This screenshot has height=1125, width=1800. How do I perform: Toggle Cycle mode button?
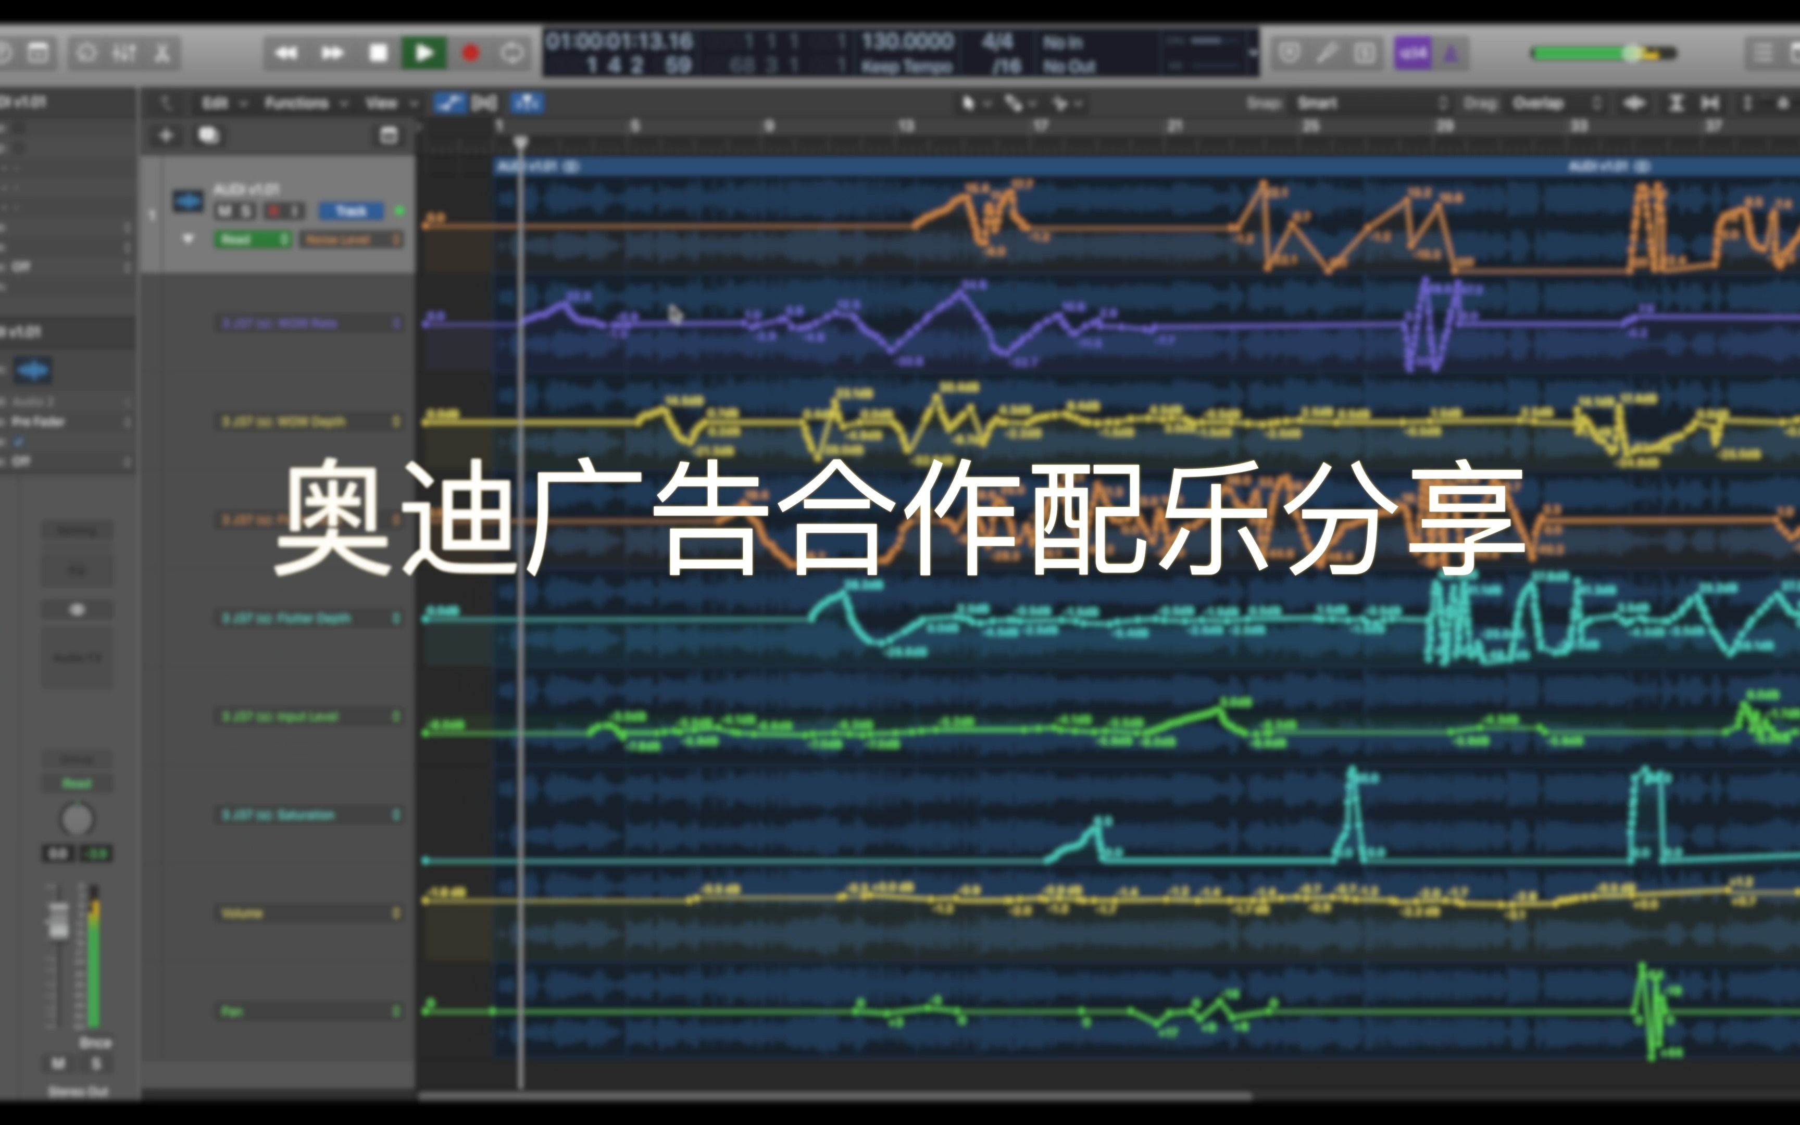pos(512,53)
